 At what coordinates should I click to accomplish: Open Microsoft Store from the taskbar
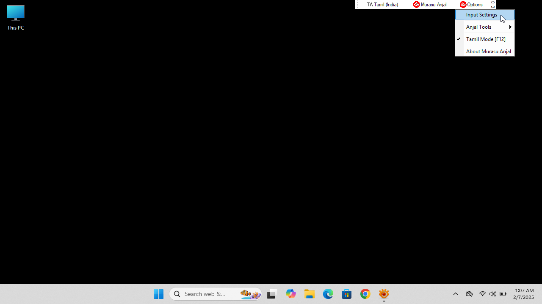(347, 294)
